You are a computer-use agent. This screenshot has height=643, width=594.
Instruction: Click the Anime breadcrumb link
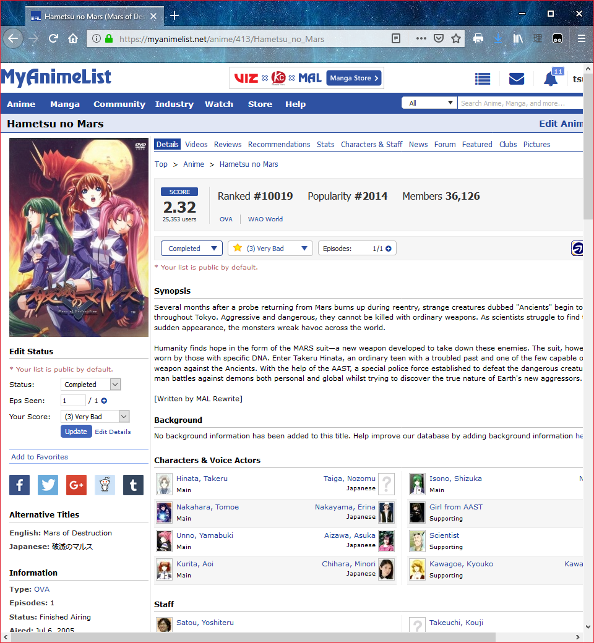193,164
